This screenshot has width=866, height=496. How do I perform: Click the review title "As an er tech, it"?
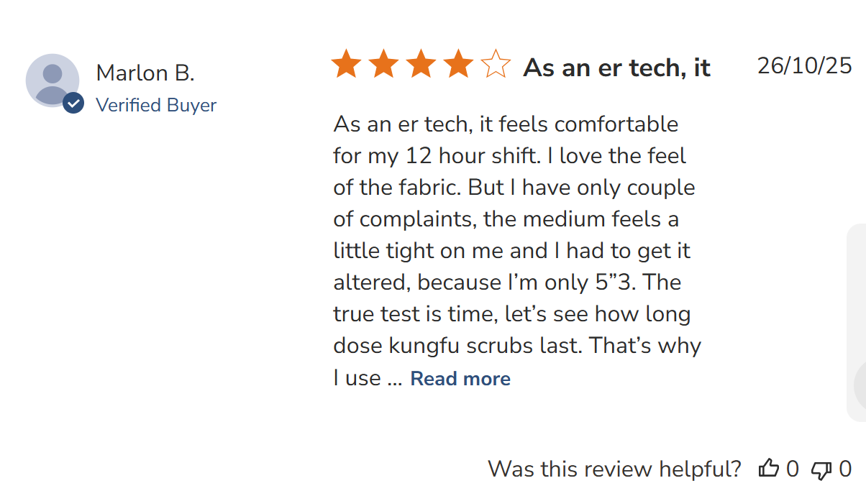[x=616, y=68]
